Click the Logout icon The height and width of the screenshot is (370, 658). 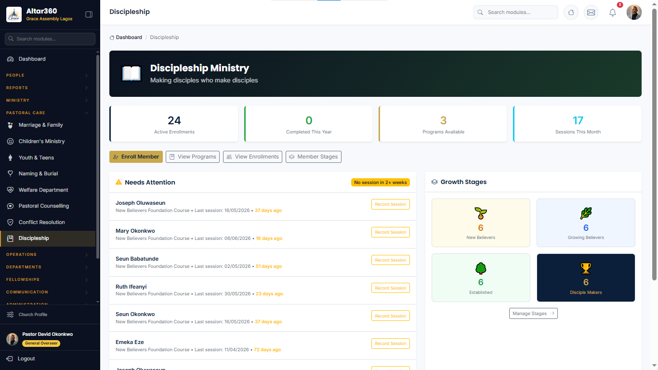click(x=10, y=358)
